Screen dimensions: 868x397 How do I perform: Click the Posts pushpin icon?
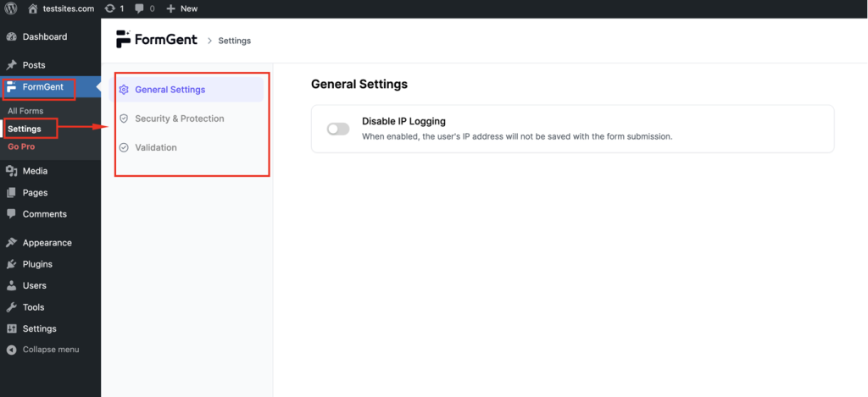(x=12, y=65)
